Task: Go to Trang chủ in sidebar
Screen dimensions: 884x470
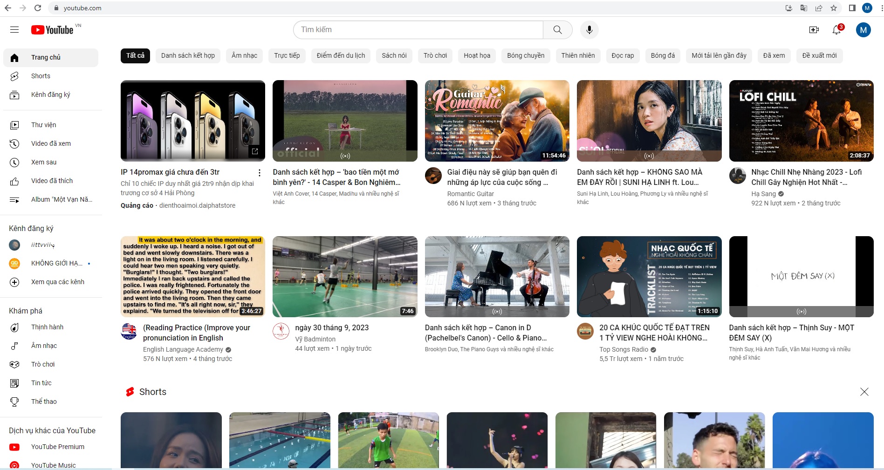Action: tap(51, 57)
